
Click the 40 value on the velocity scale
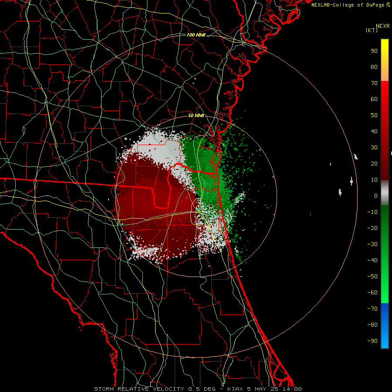coord(374,131)
